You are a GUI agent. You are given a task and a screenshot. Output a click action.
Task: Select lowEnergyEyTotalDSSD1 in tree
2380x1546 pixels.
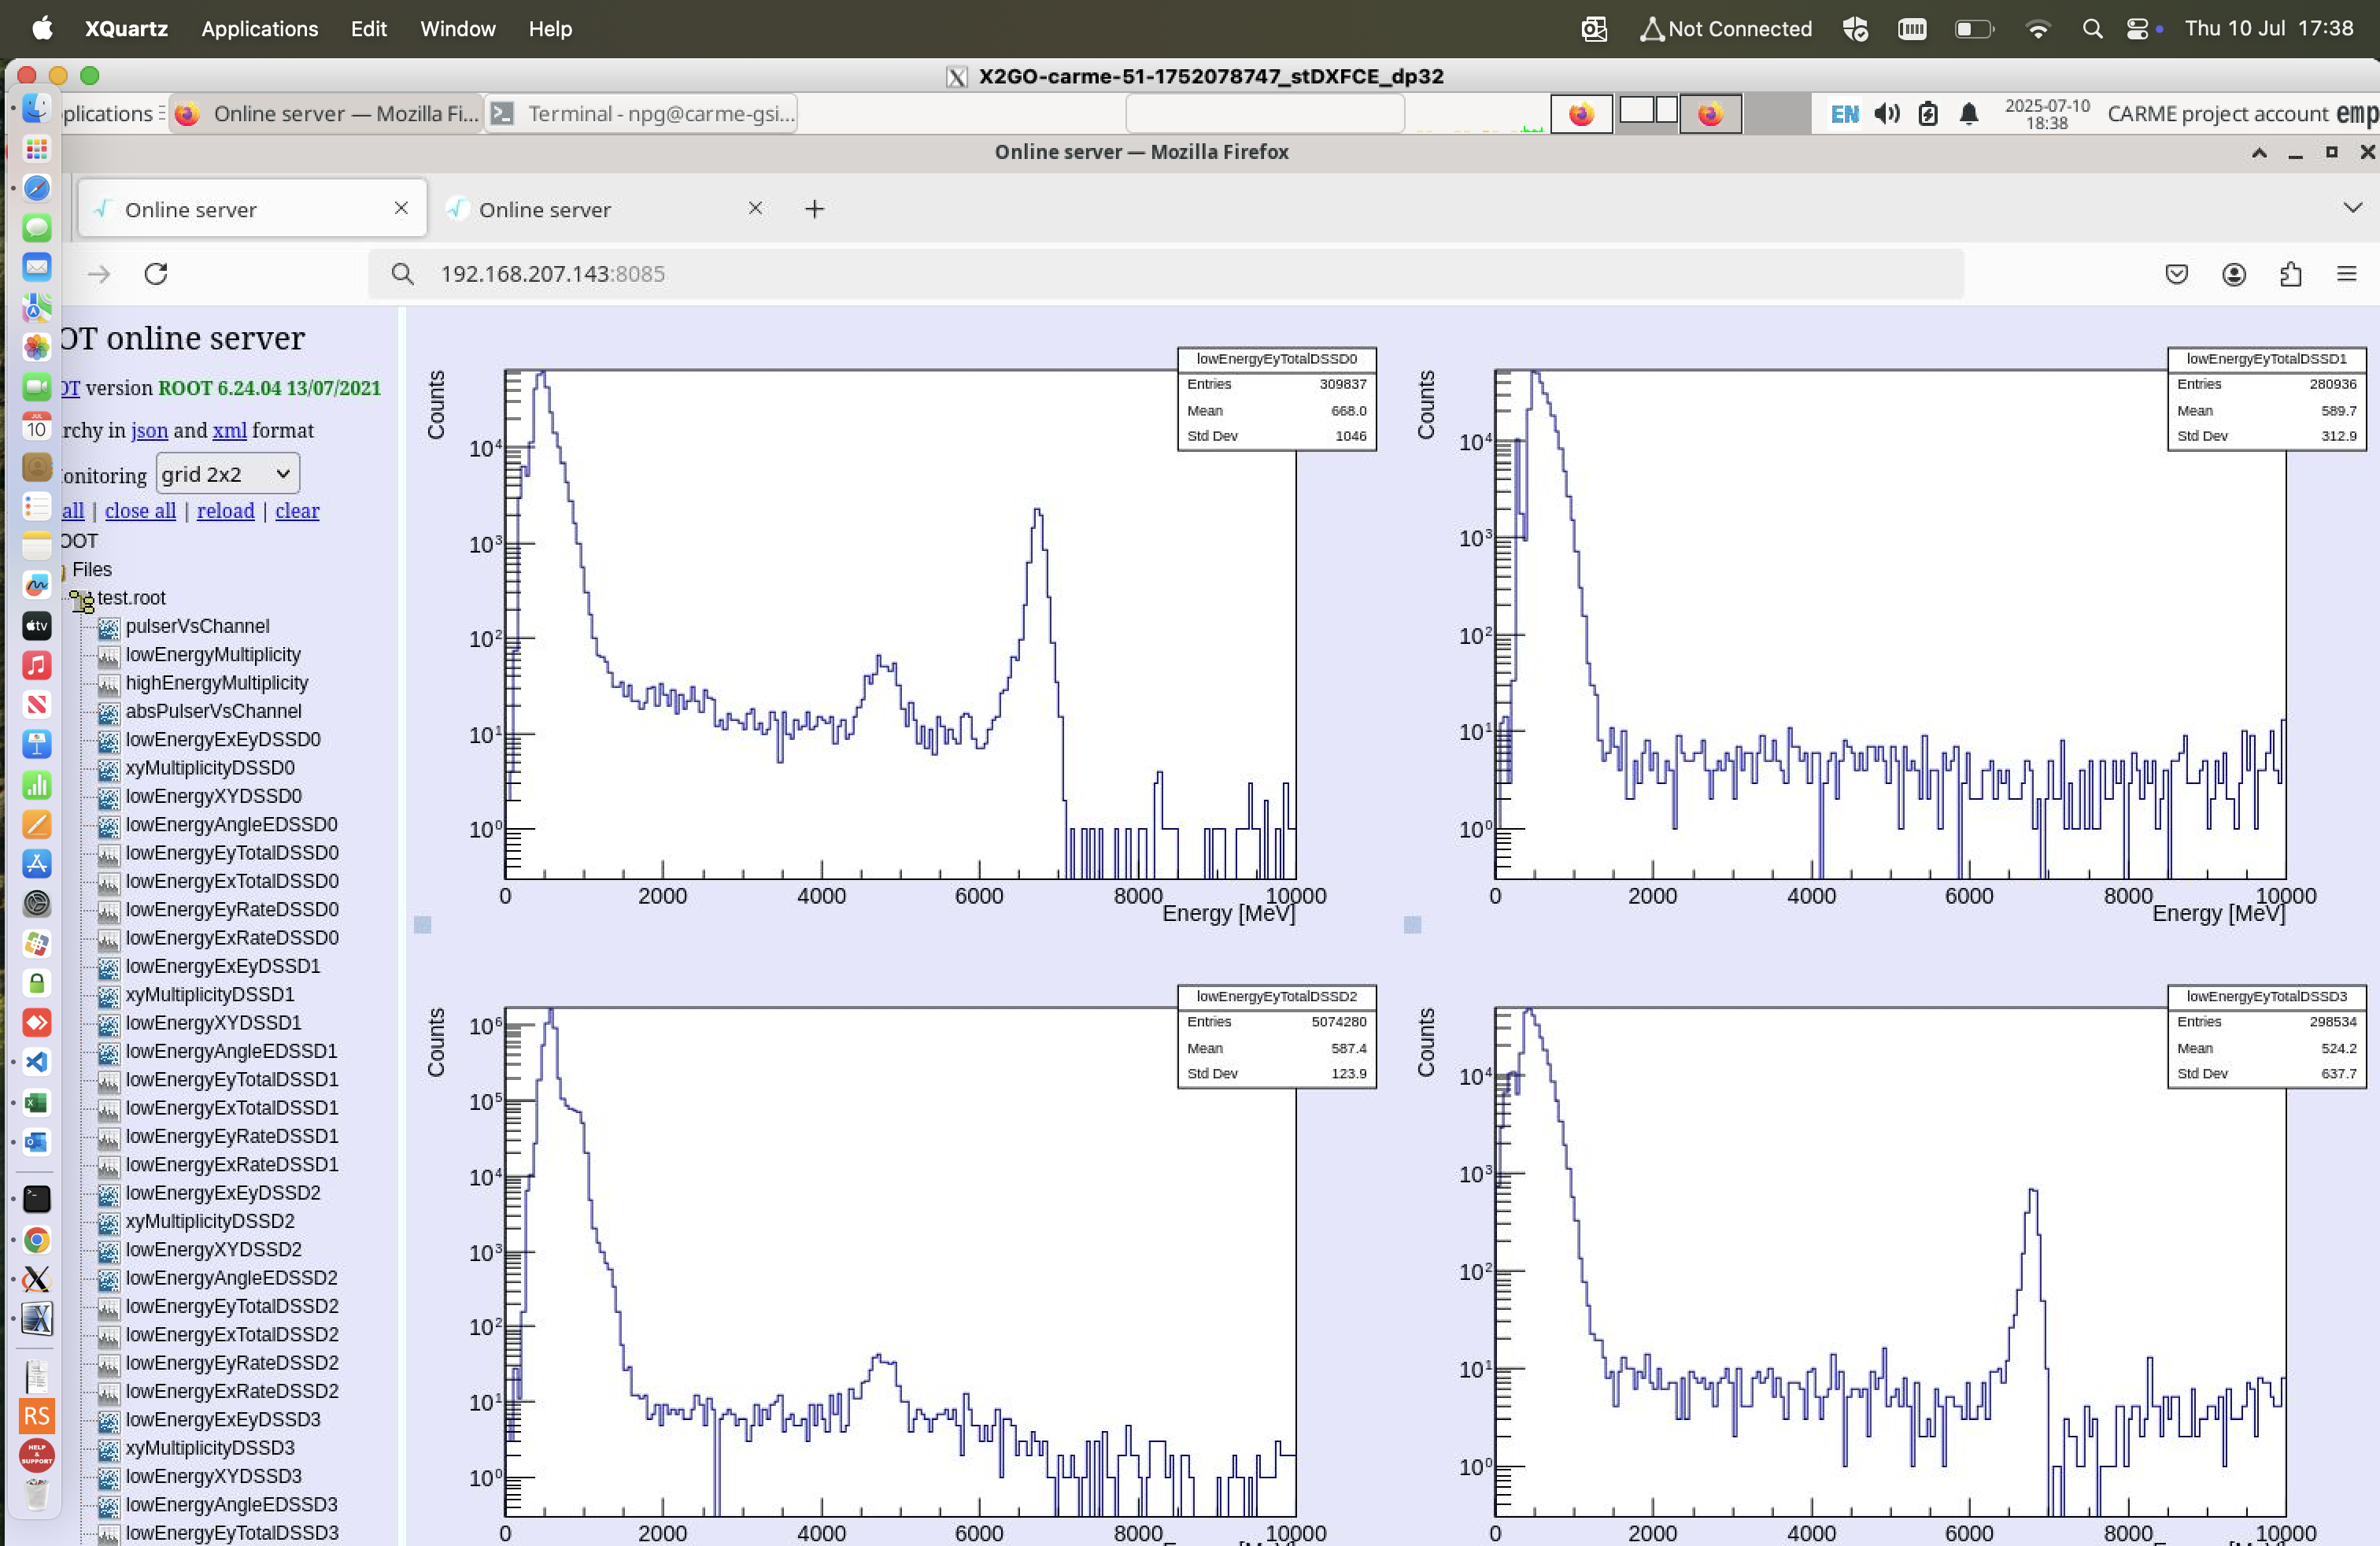231,1079
